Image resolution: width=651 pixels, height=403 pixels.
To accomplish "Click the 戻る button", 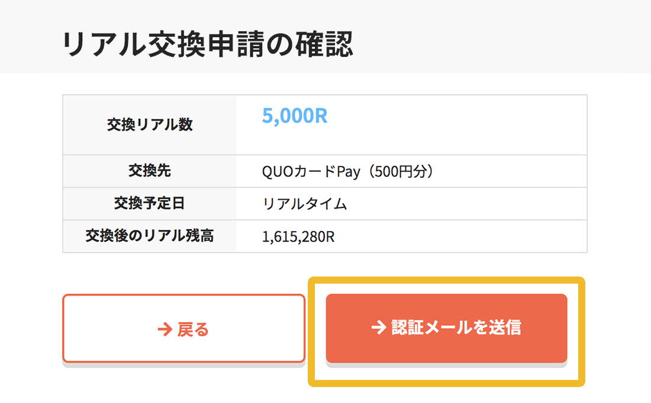I will pos(183,329).
